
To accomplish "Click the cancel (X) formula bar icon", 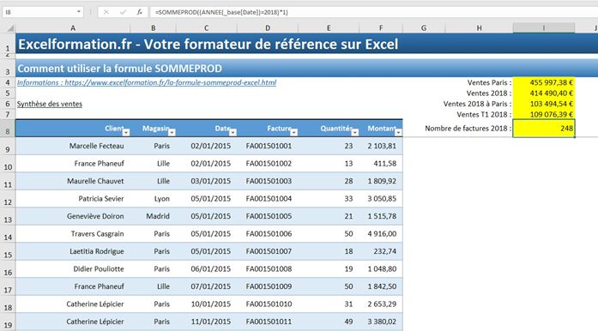I will (x=106, y=12).
